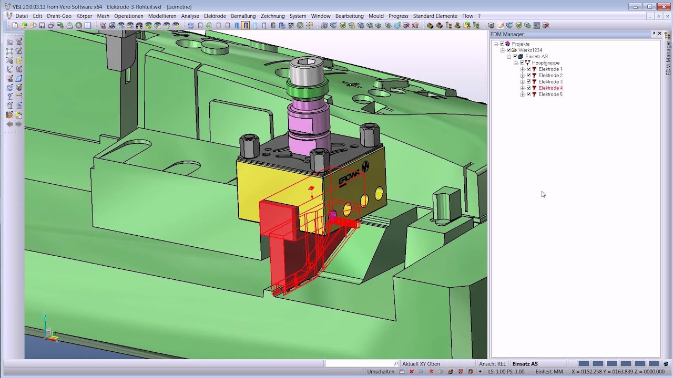Collapse the Werkz1234 tree node
Image resolution: width=673 pixels, height=378 pixels.
tap(503, 50)
